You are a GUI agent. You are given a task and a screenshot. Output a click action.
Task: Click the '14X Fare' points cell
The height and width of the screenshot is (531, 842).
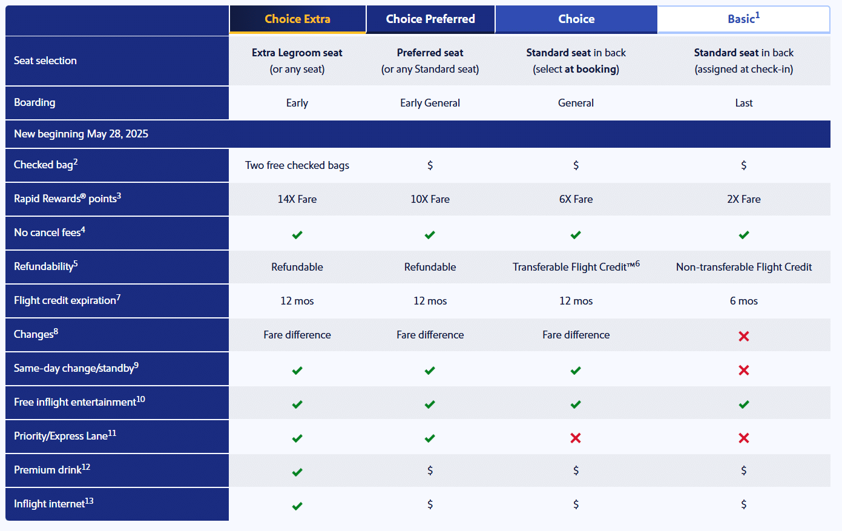click(x=297, y=199)
